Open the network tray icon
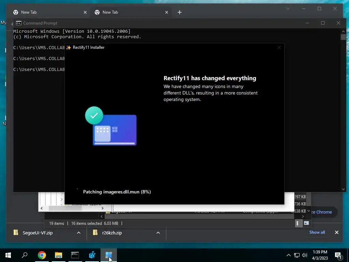 [297, 255]
